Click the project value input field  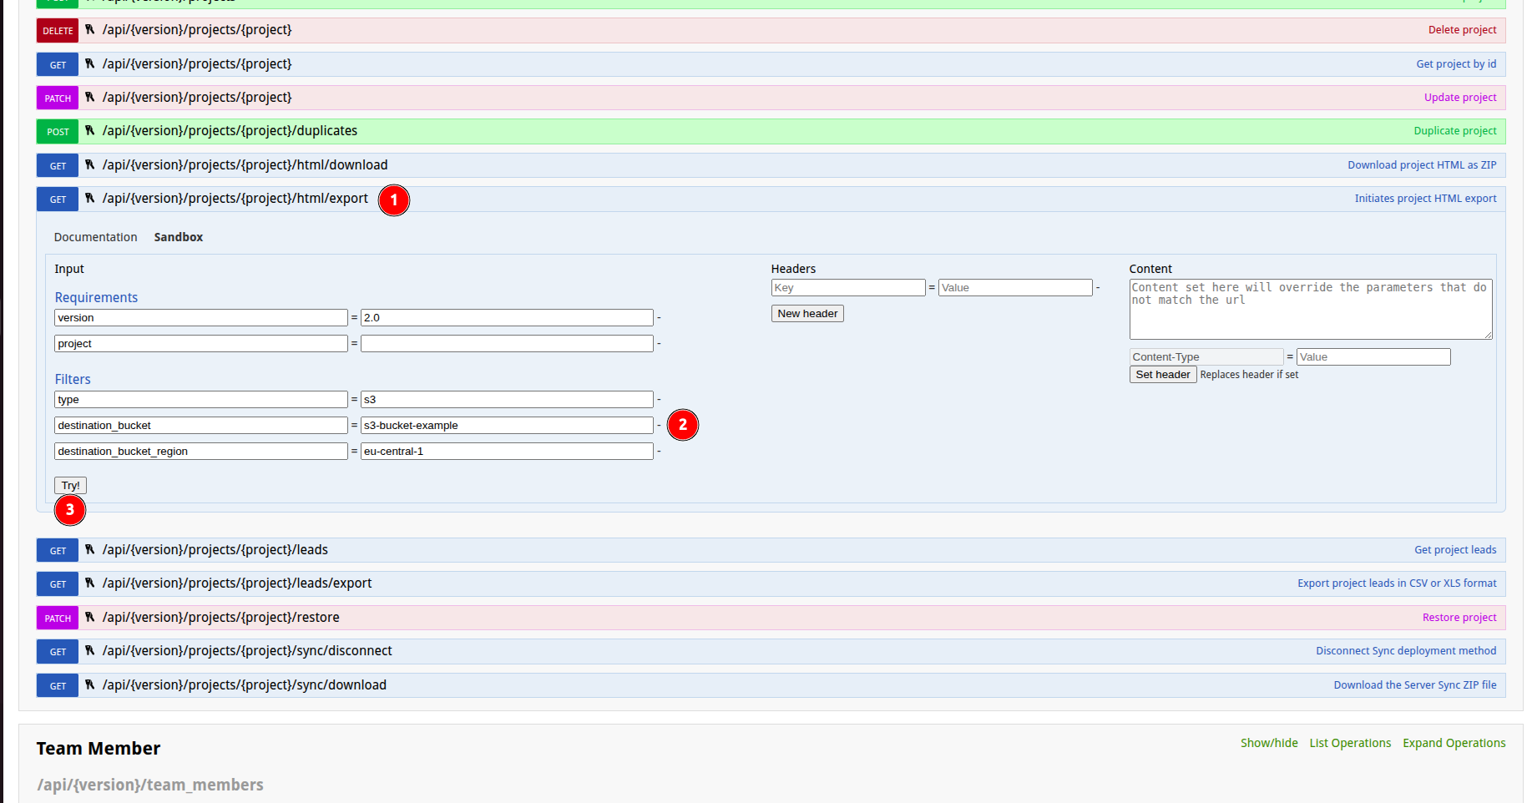[x=507, y=344]
